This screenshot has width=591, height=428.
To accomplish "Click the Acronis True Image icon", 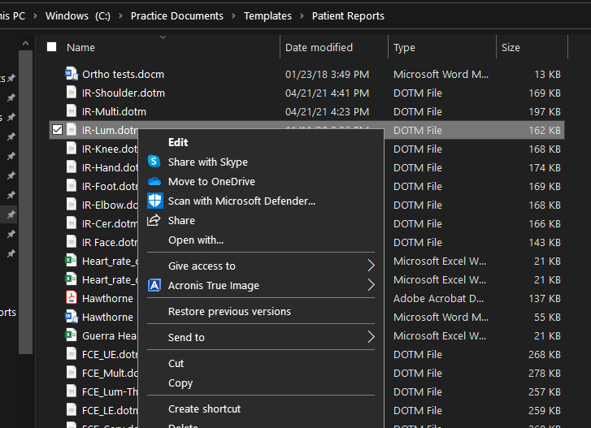I will [x=154, y=285].
